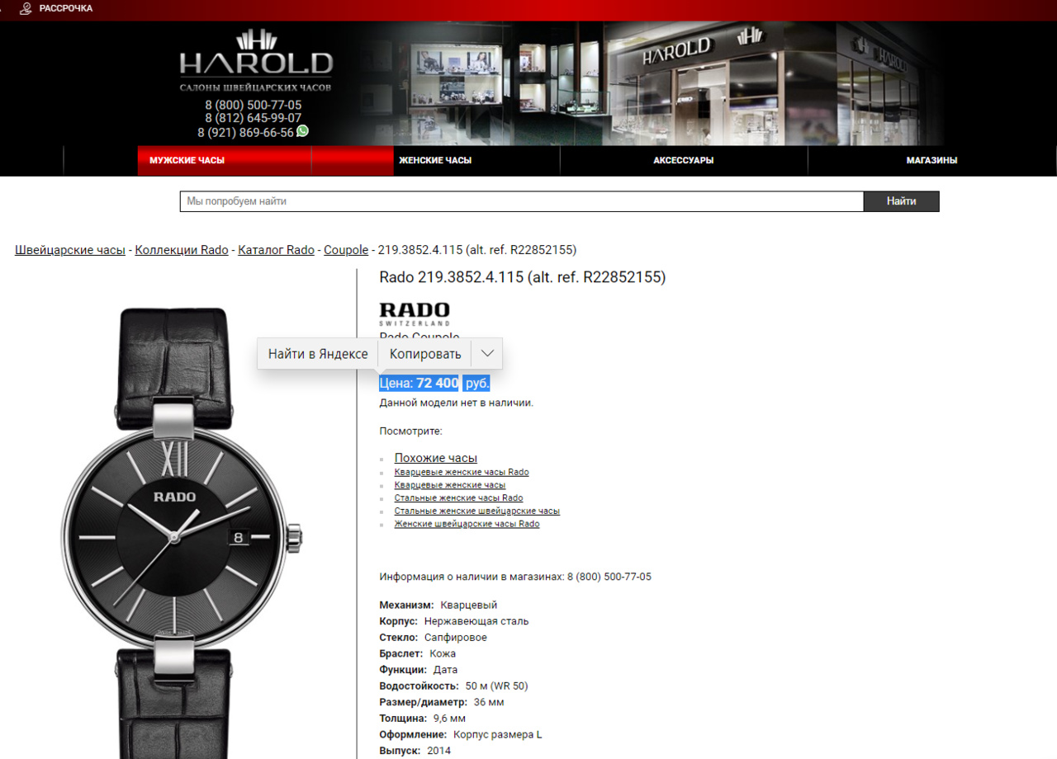
Task: Choose Копировать in the selection popup
Action: [425, 353]
